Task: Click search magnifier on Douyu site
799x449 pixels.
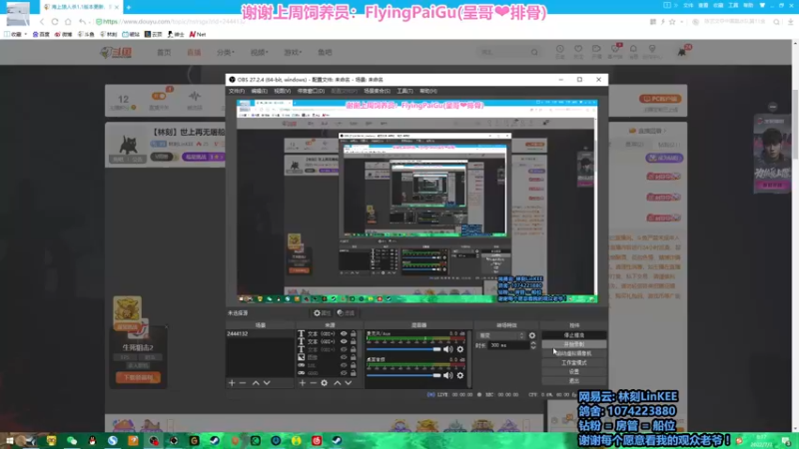Action: (534, 52)
